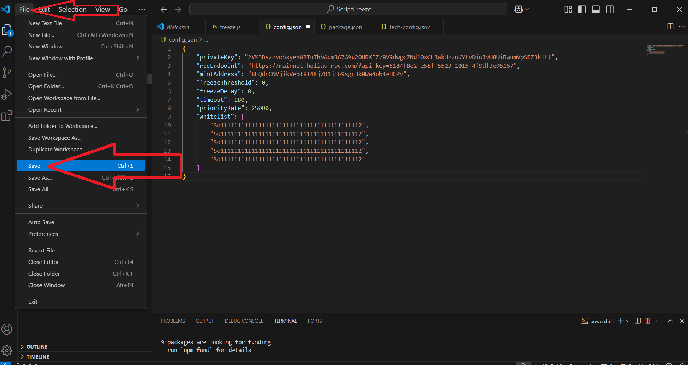Click the Go Back arrow

point(164,9)
